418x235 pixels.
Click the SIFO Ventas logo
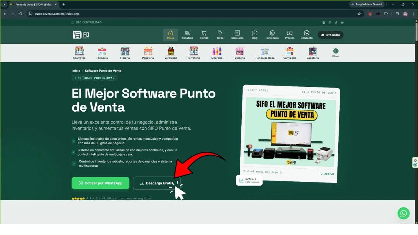pos(81,35)
